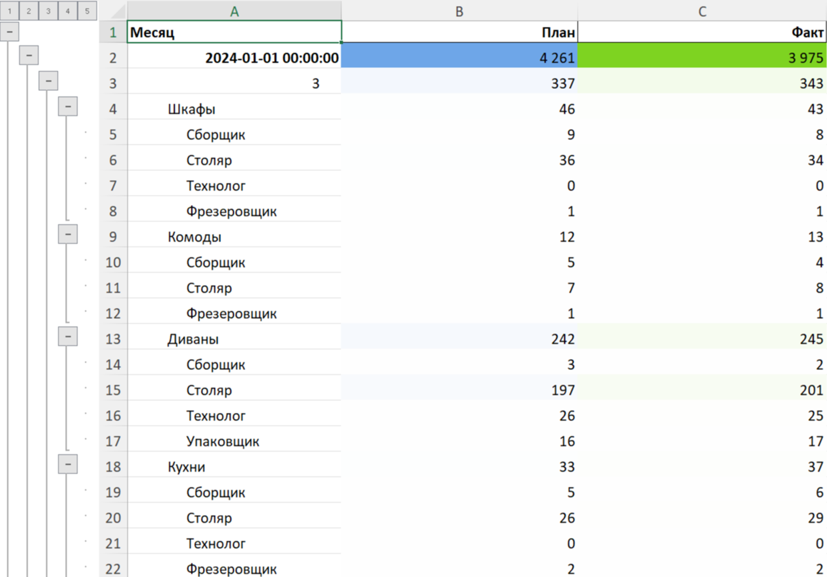This screenshot has width=827, height=577.
Task: Select column B header
Action: click(x=459, y=11)
